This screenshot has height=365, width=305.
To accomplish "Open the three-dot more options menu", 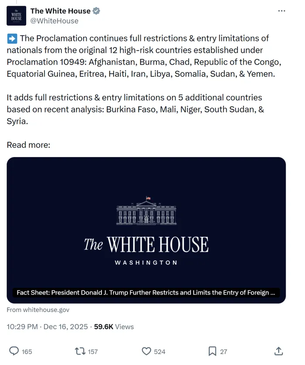I will click(282, 11).
